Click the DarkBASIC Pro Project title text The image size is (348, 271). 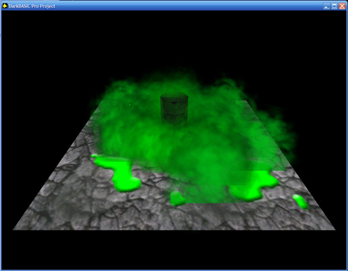(32, 6)
